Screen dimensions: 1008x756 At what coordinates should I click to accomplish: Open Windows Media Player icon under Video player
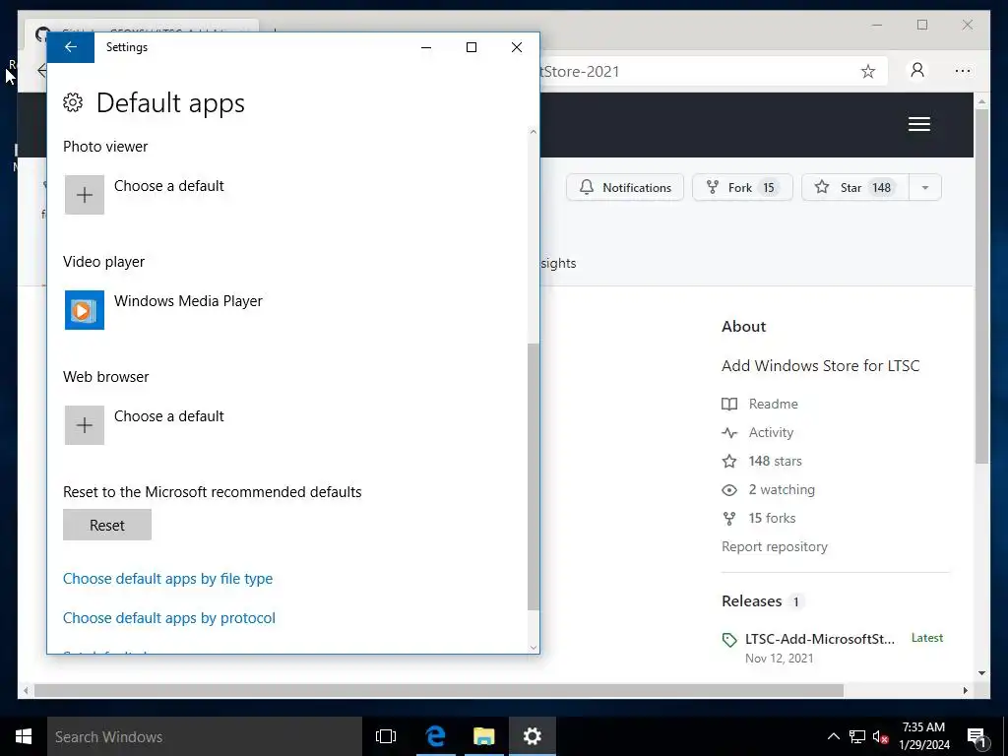(85, 310)
